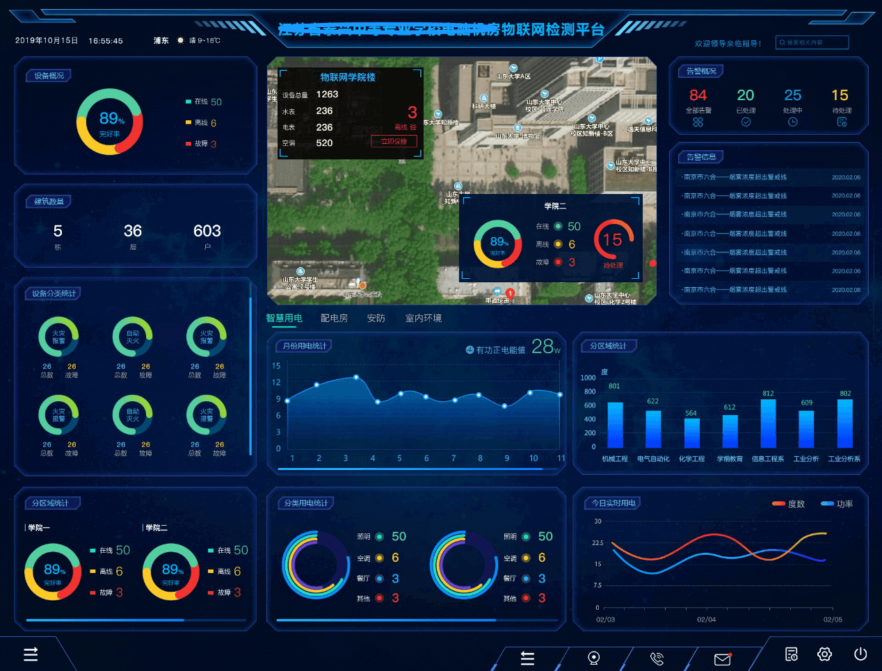This screenshot has height=671, width=882.
Task: Select the 室内环境 tab
Action: [x=423, y=318]
